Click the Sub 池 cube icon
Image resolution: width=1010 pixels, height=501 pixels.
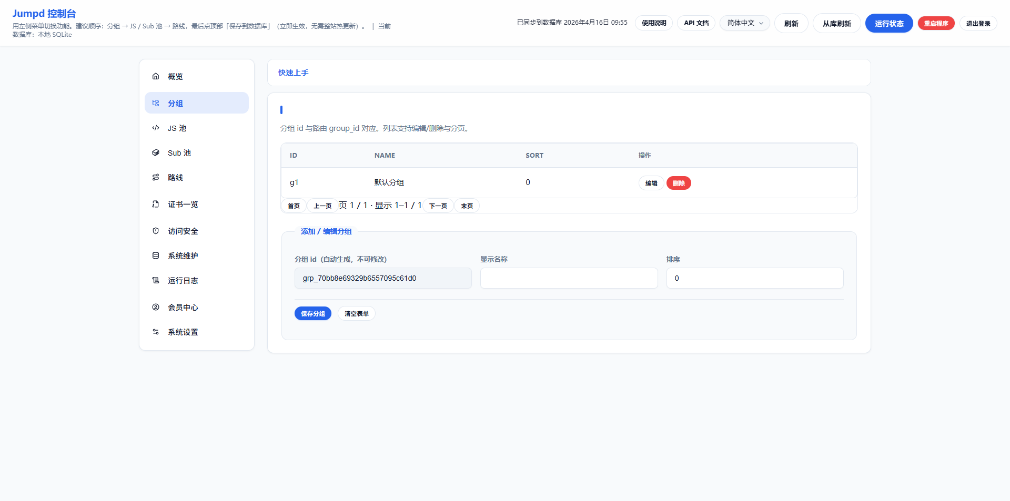click(x=156, y=152)
